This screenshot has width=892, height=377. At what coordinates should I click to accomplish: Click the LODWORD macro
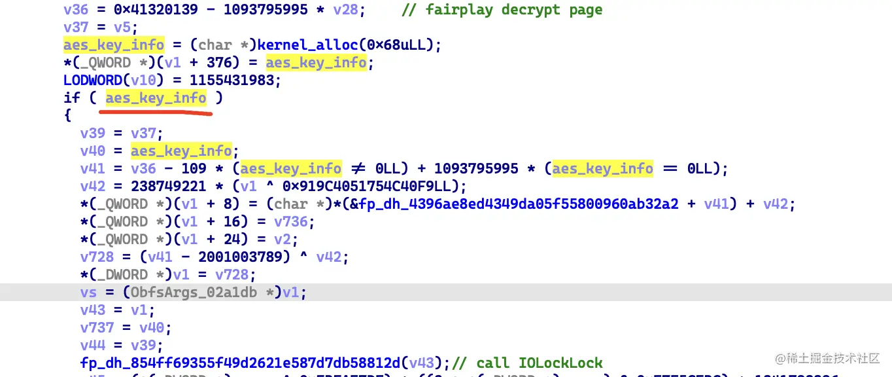pos(94,81)
